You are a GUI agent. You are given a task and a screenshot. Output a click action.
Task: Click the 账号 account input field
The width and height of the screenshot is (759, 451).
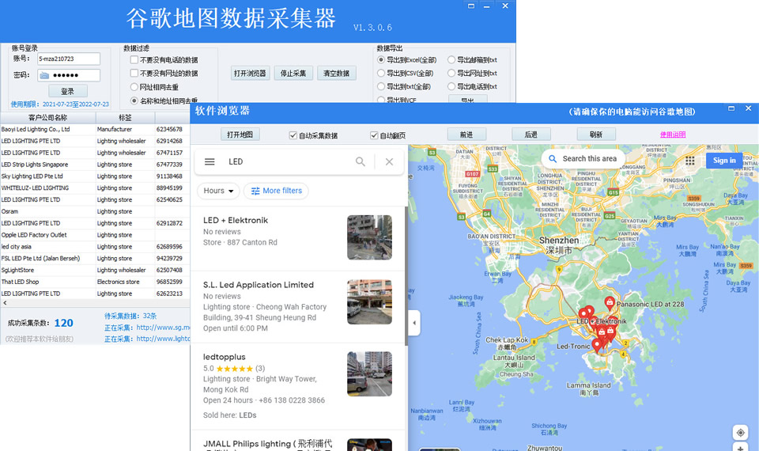point(69,59)
